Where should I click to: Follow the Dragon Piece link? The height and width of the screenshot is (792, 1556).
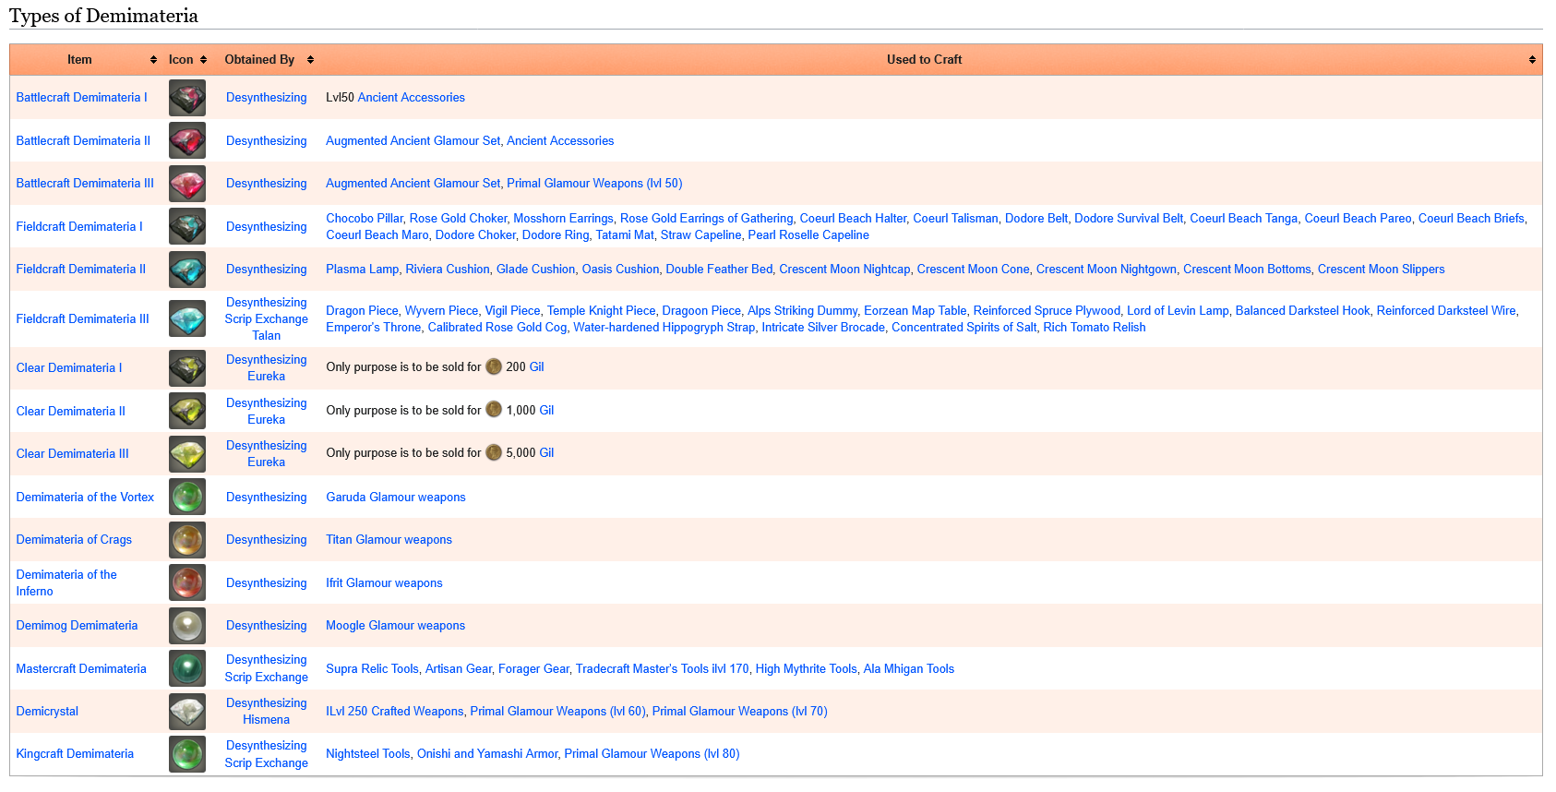coord(362,311)
